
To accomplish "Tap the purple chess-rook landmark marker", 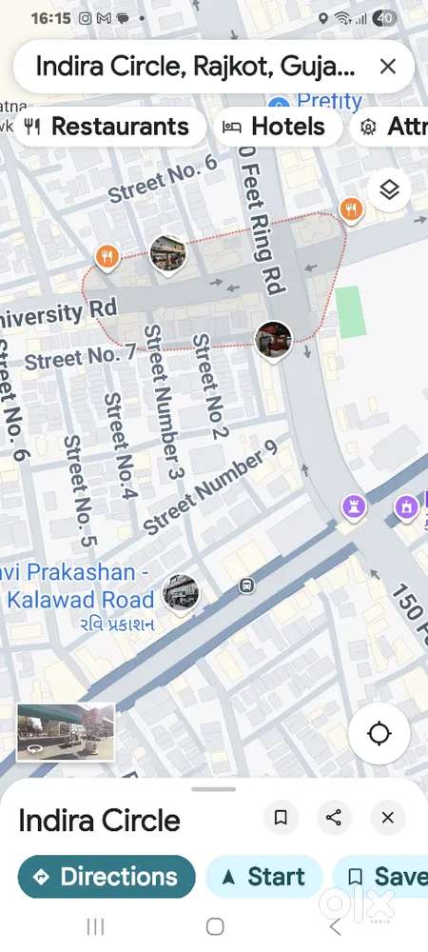I will coord(353,506).
